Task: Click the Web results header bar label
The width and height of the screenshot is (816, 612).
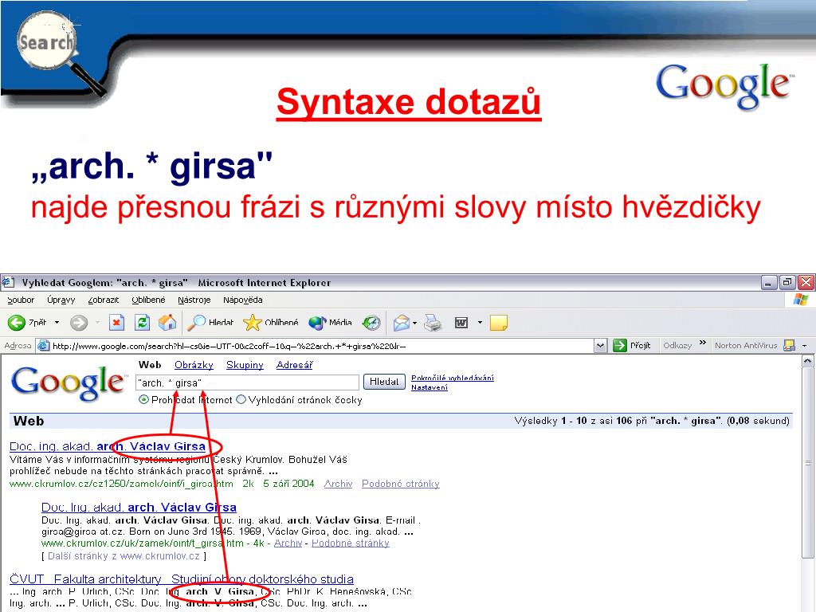Action: [x=29, y=421]
